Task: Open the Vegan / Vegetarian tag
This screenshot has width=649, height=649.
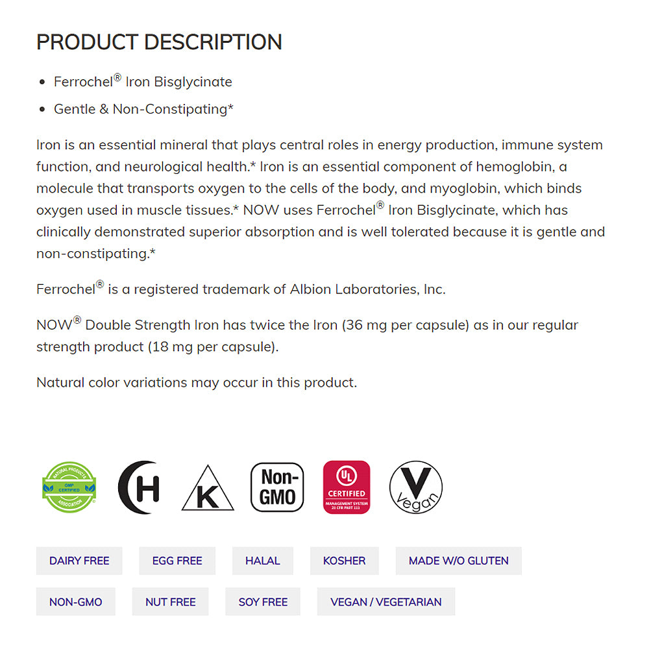Action: point(386,602)
